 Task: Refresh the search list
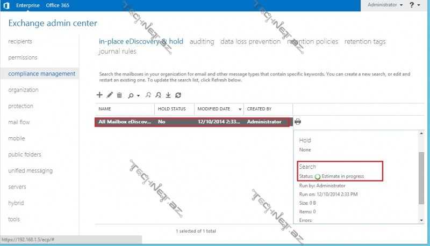(178, 95)
